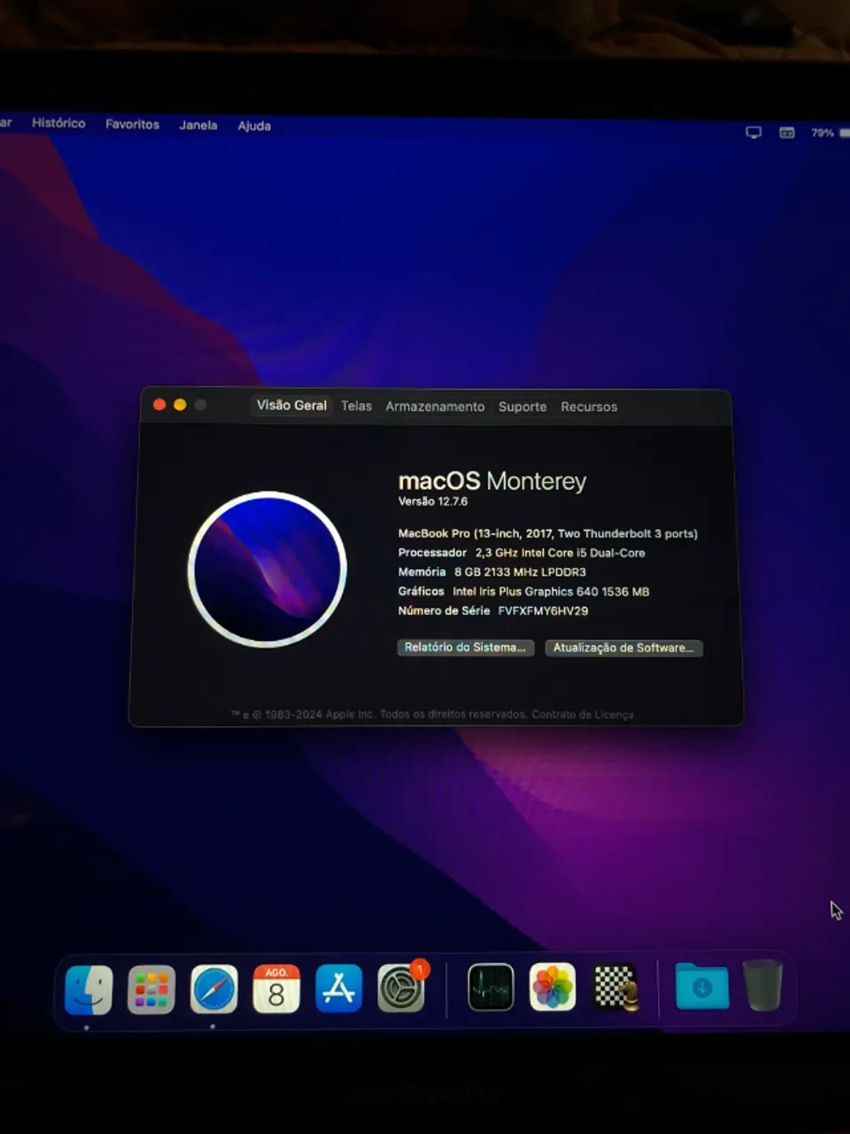Open the Contrato de Licença link
This screenshot has width=850, height=1134.
(583, 714)
